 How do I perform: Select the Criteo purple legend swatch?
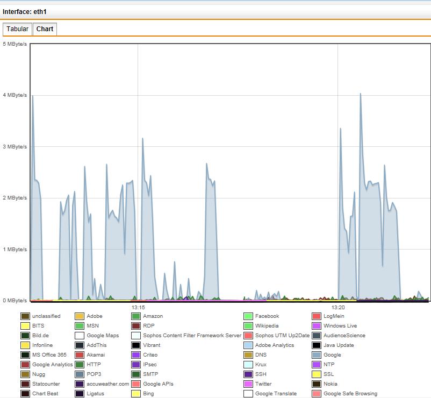coord(136,355)
